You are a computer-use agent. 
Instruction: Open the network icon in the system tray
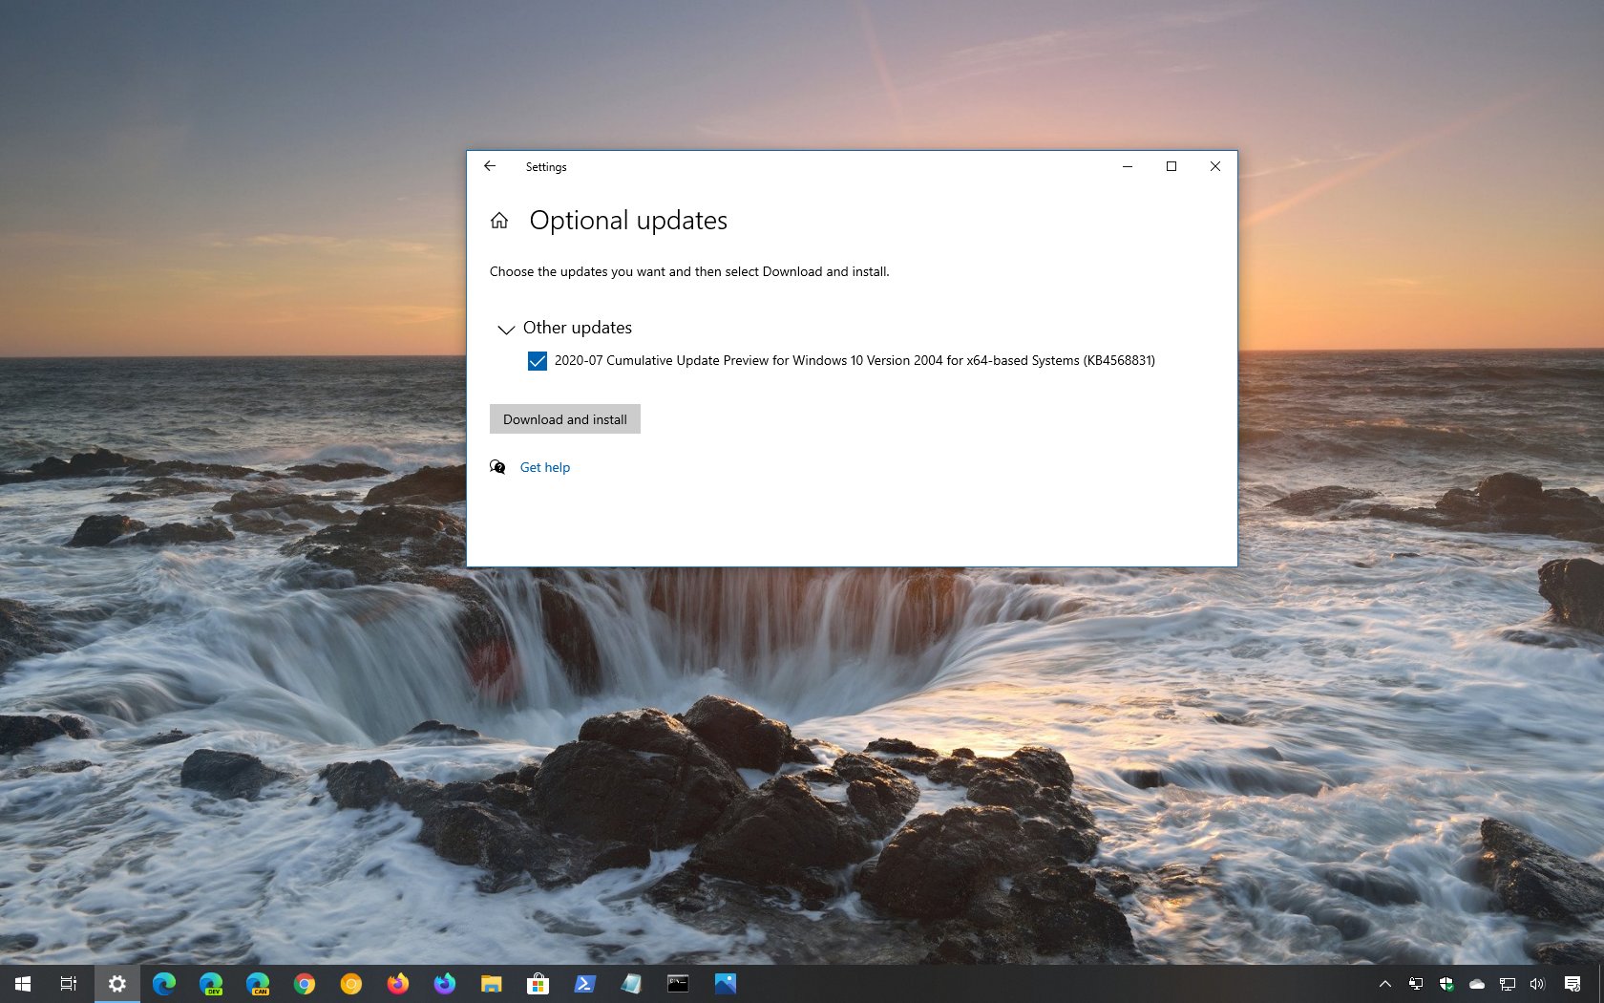click(x=1507, y=984)
